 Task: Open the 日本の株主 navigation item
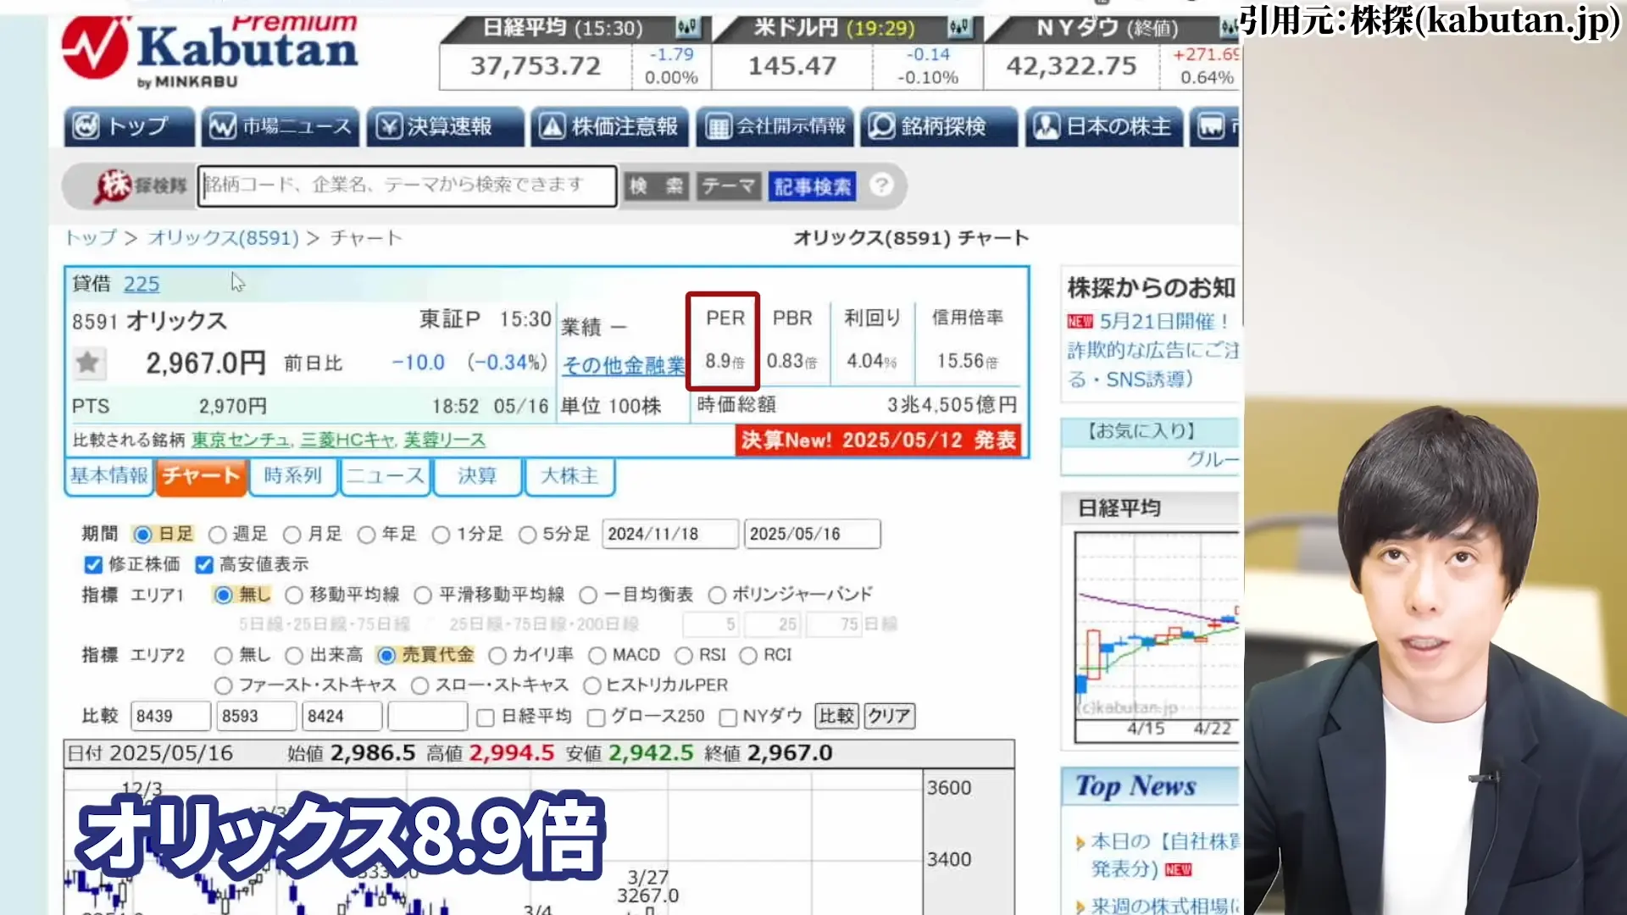(x=1104, y=127)
